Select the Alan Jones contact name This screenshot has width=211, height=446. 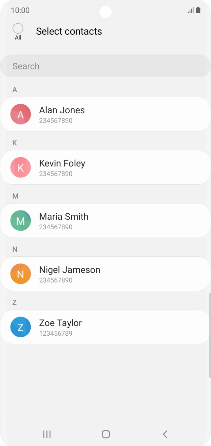[62, 110]
